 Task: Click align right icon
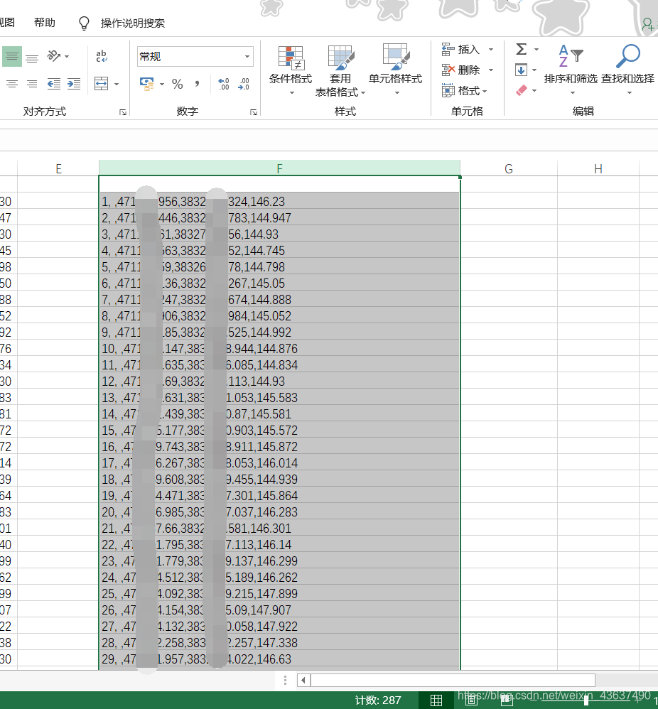tap(32, 84)
